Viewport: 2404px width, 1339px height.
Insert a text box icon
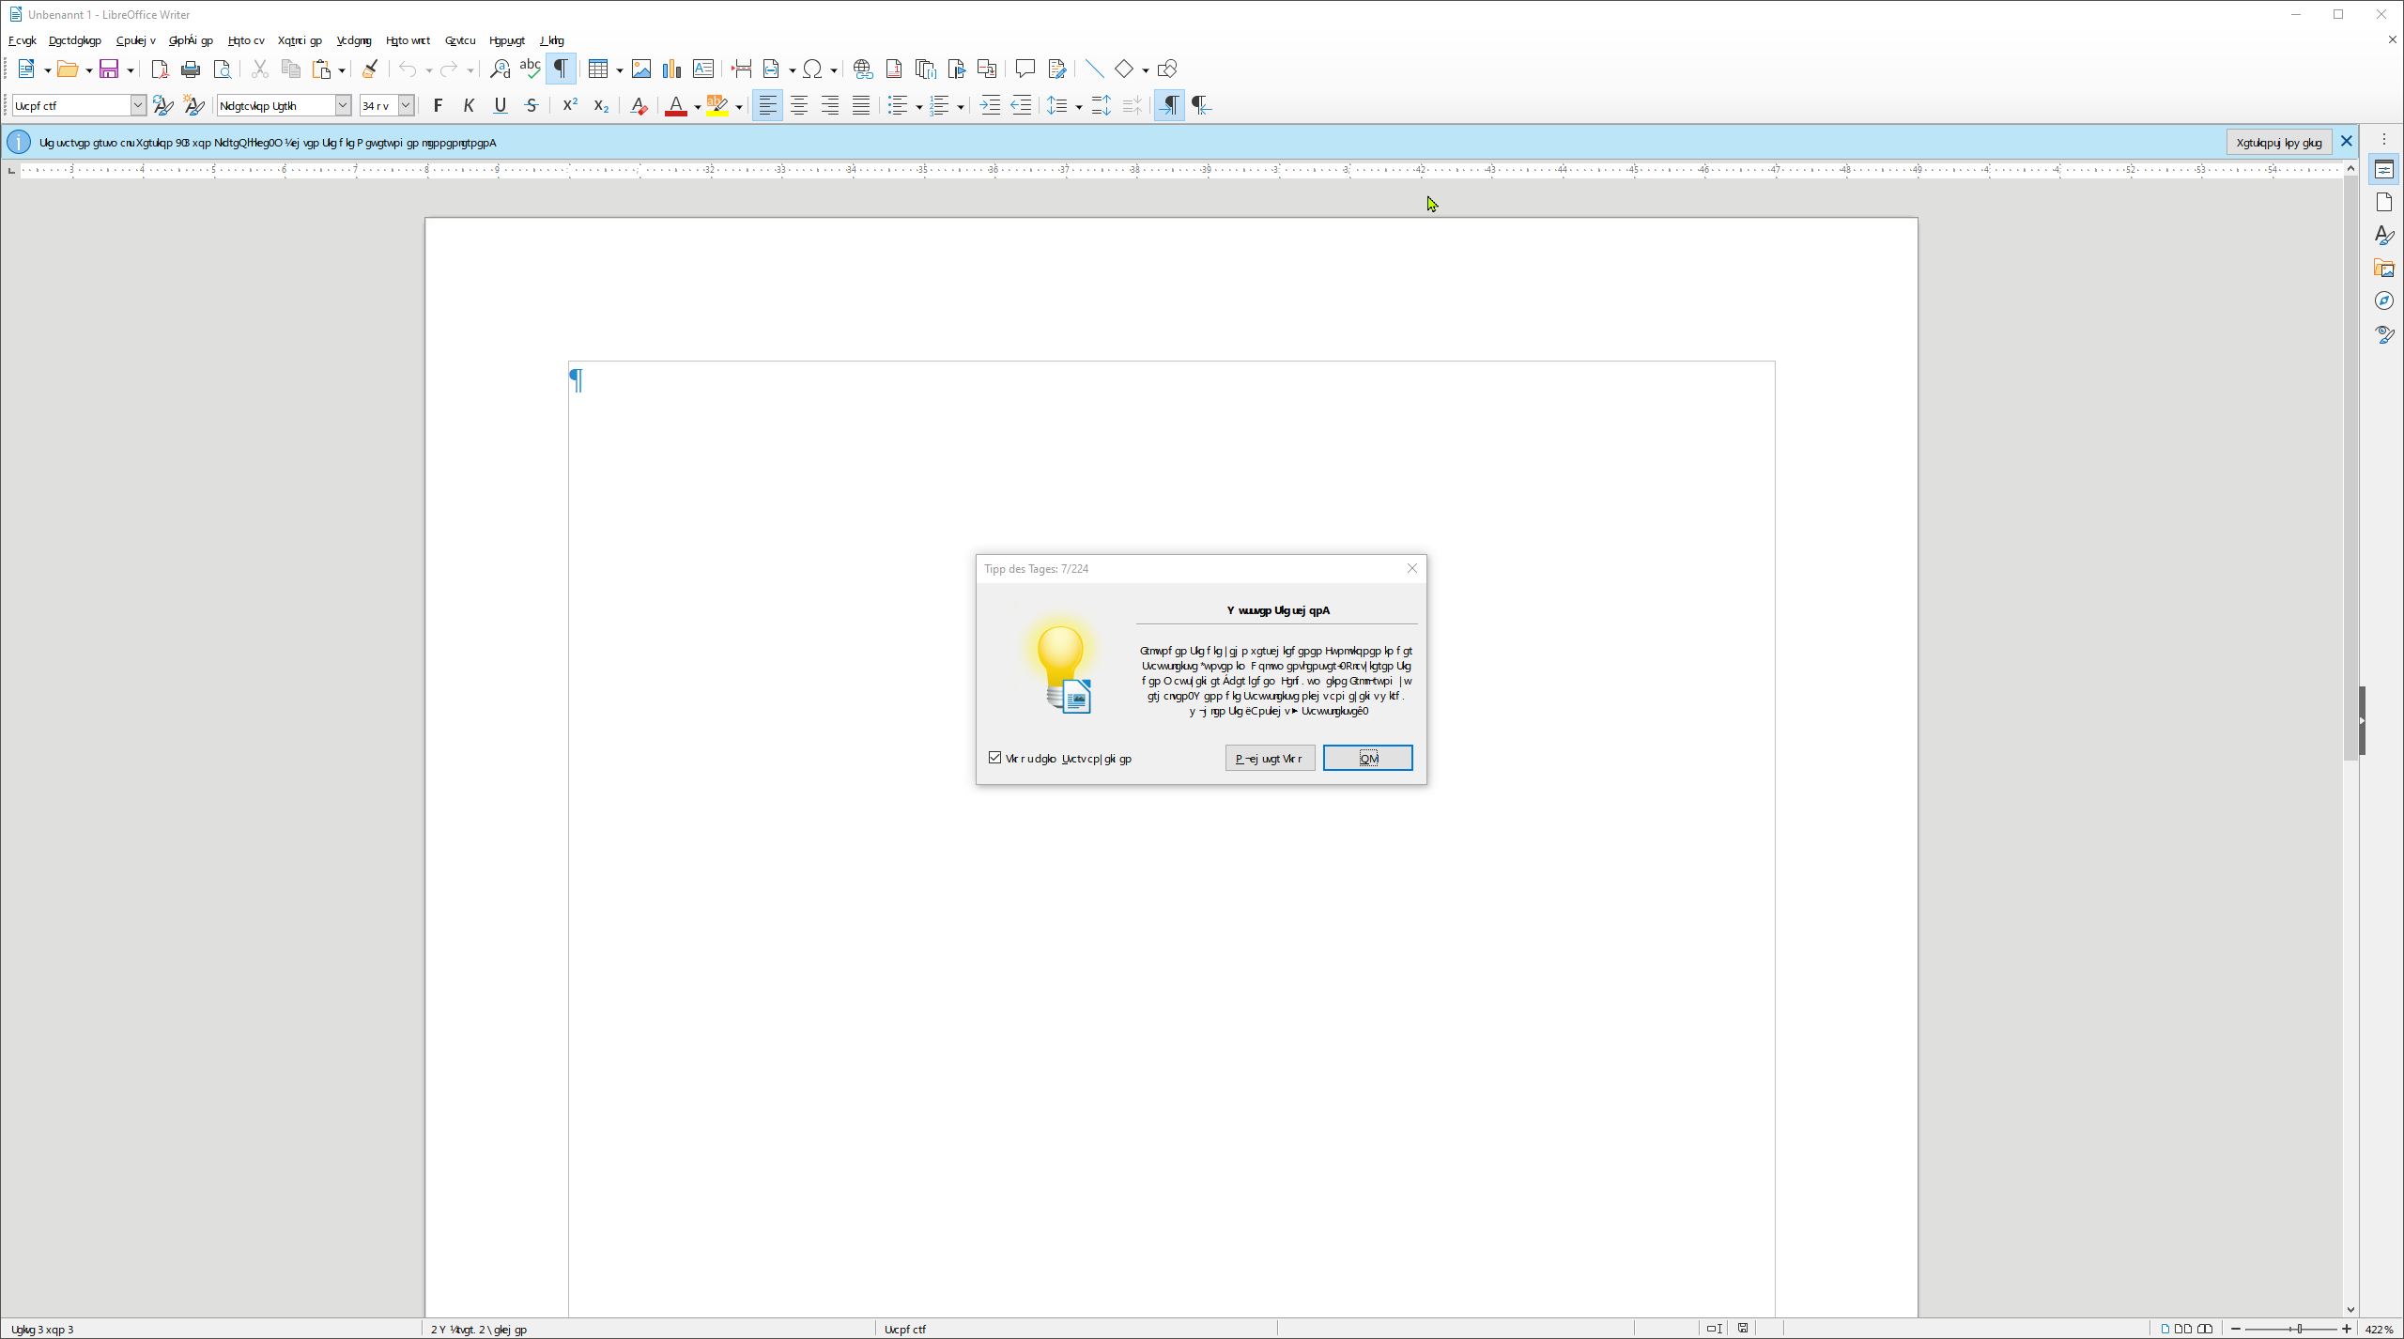[x=702, y=69]
